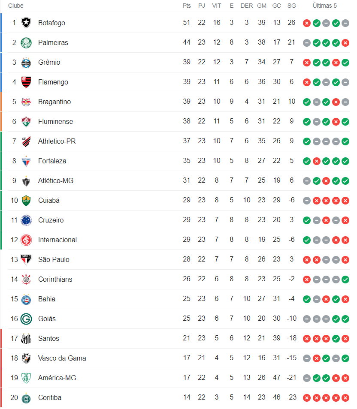
Task: Click the Corinthians club crest
Action: [x=26, y=279]
